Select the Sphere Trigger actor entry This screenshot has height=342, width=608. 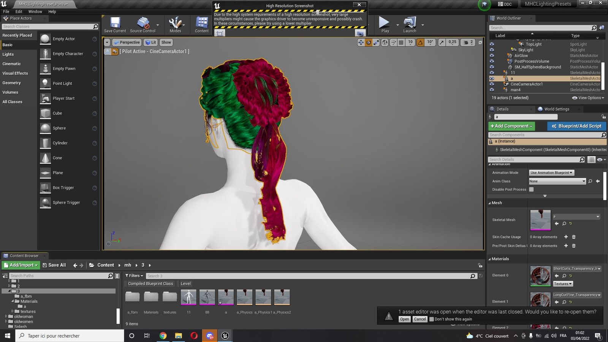point(68,203)
